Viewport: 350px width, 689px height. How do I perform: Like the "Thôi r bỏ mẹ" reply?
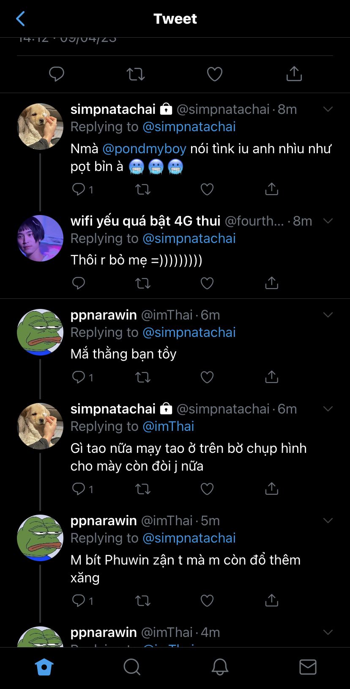207,283
